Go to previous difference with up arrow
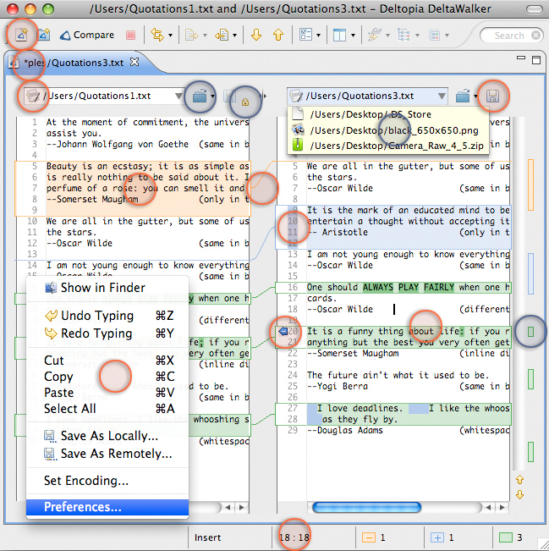The width and height of the screenshot is (549, 551). (x=277, y=36)
